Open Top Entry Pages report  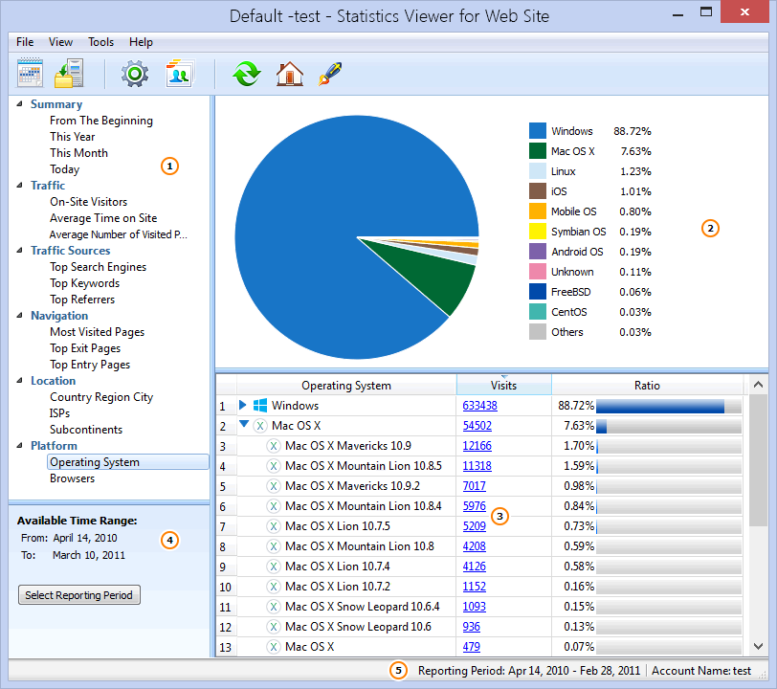click(x=90, y=365)
